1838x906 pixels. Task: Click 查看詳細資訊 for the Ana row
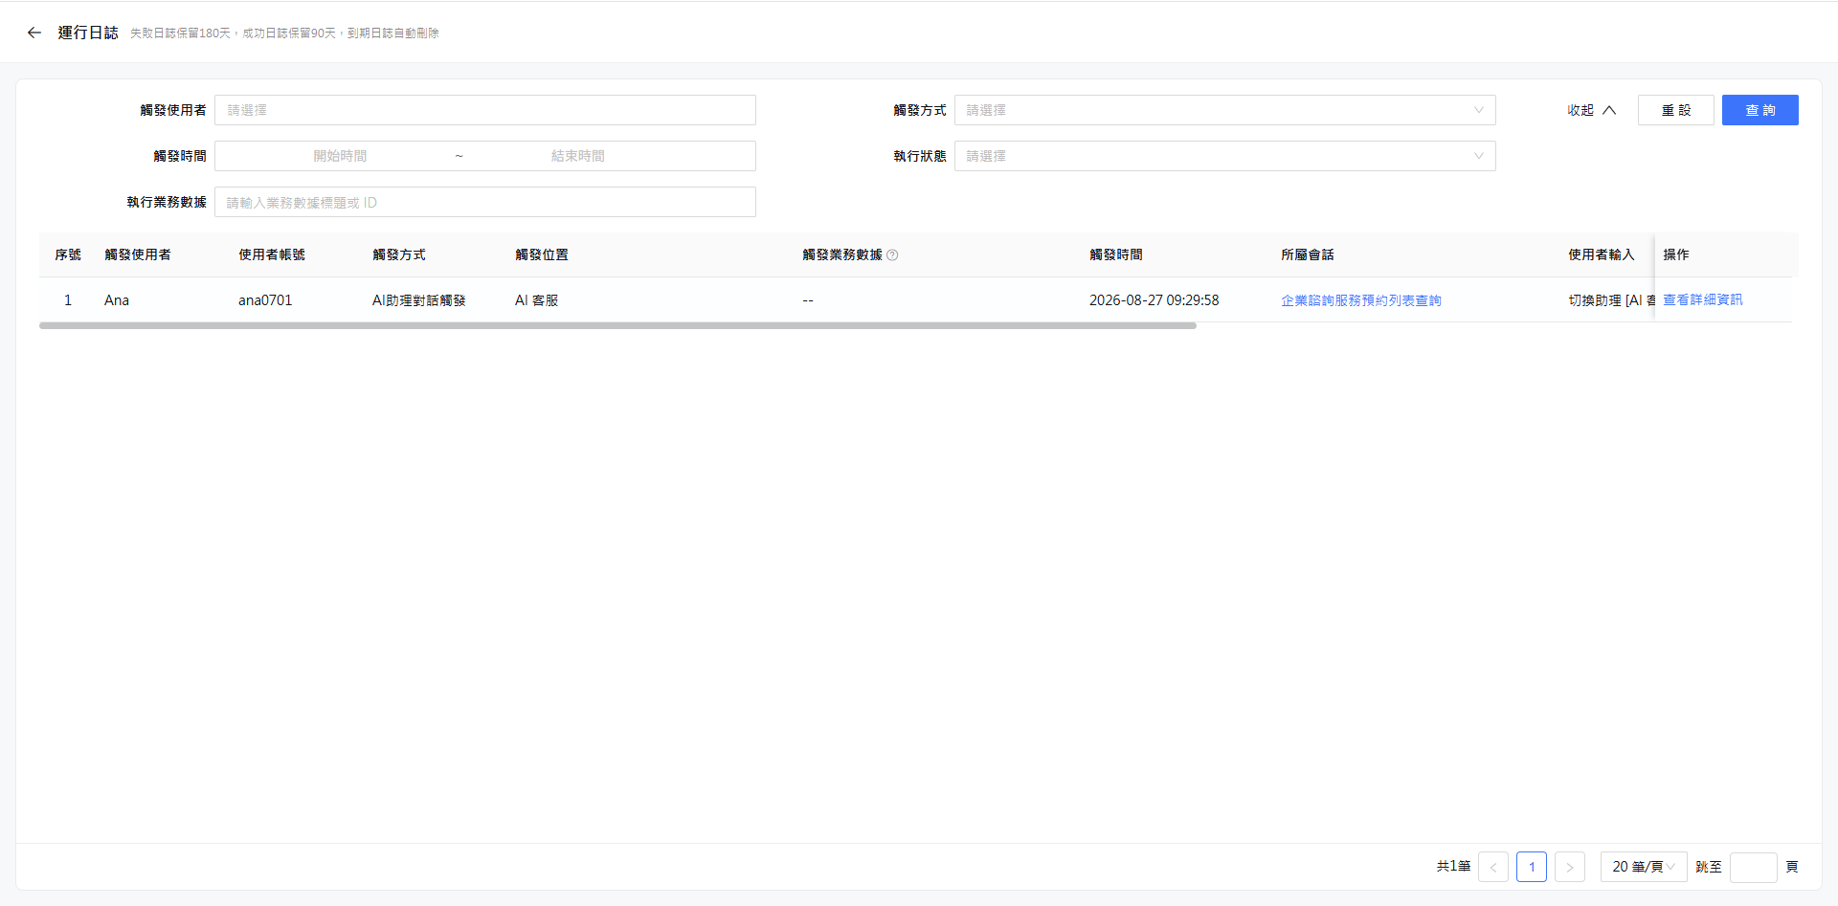point(1702,299)
